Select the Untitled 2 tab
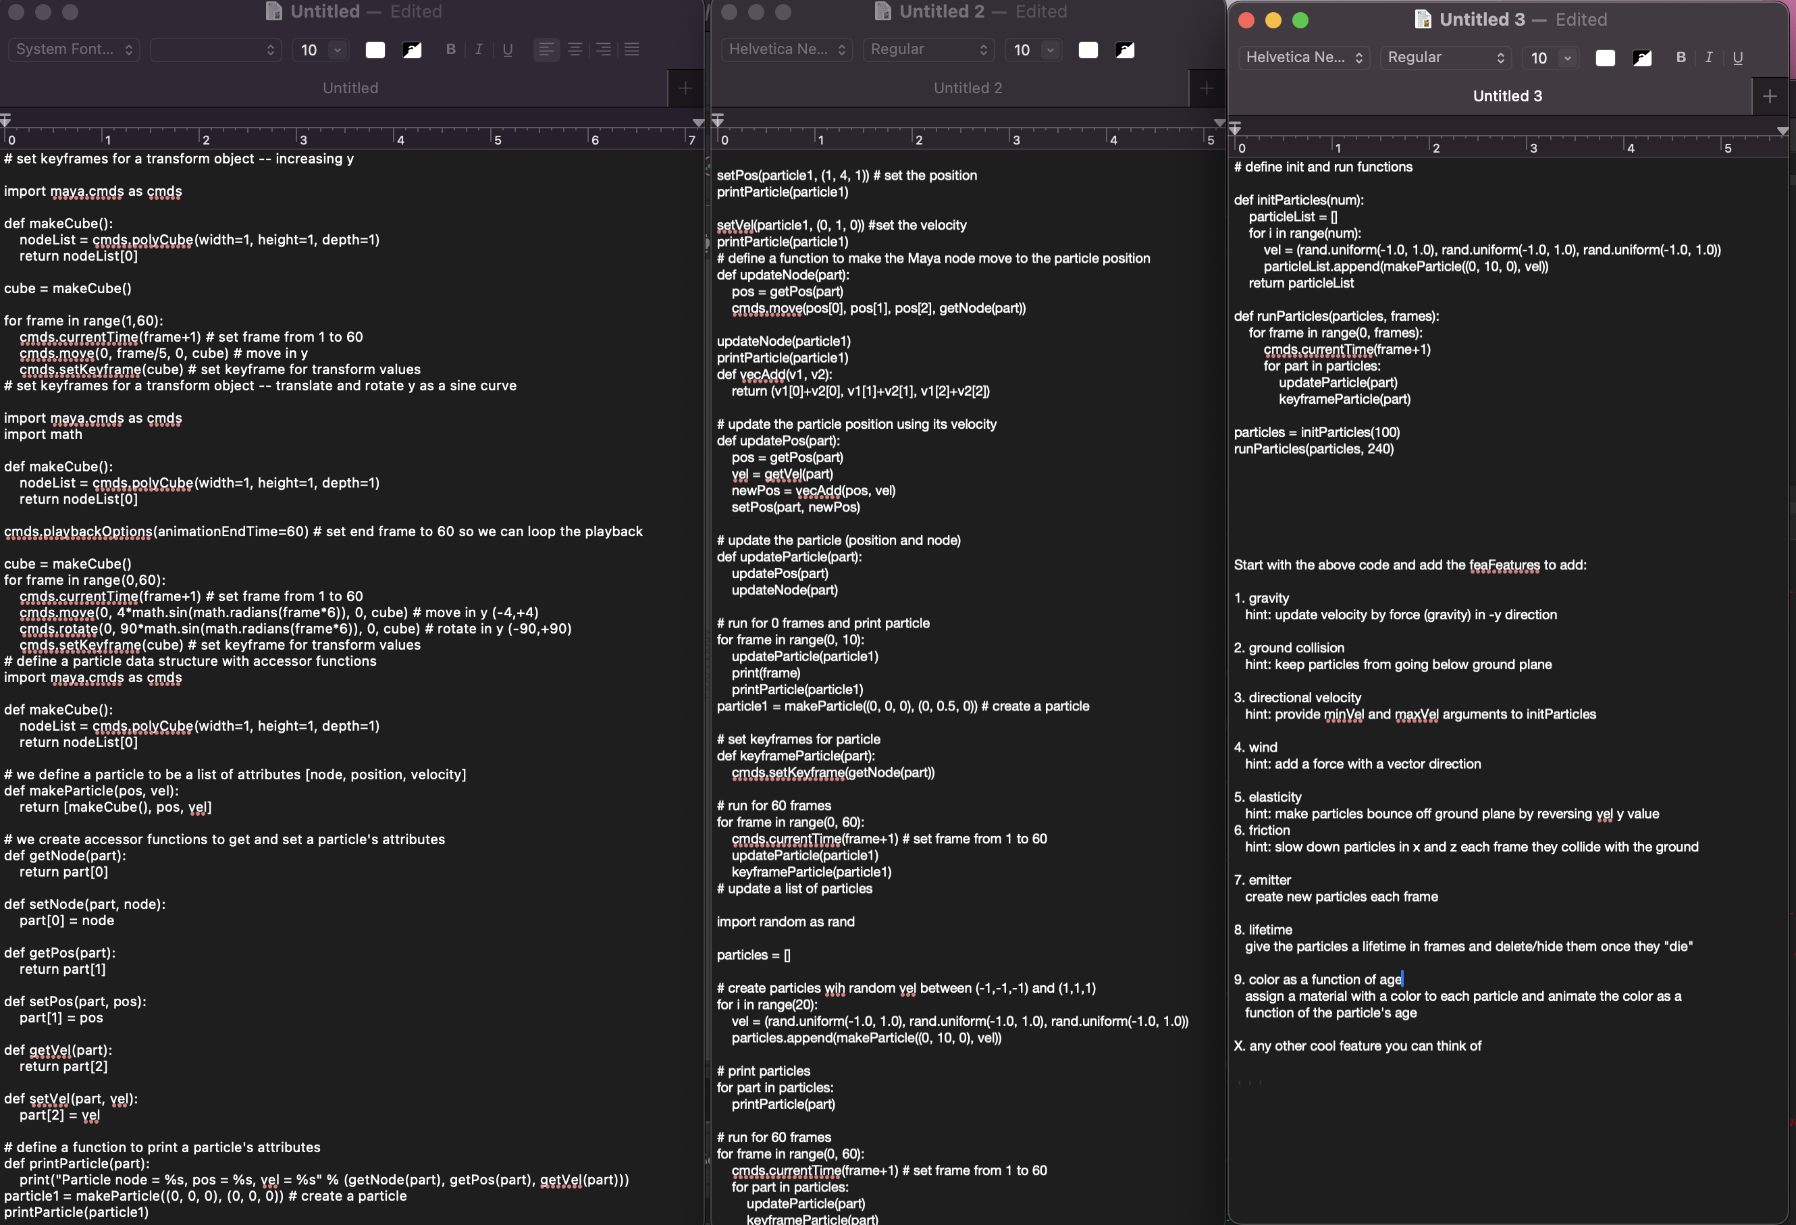The width and height of the screenshot is (1796, 1225). click(967, 88)
